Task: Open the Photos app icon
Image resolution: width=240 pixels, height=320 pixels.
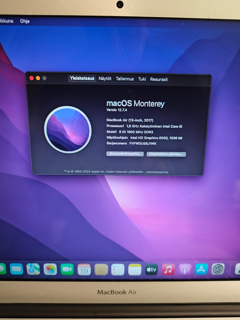Action: pos(50,269)
